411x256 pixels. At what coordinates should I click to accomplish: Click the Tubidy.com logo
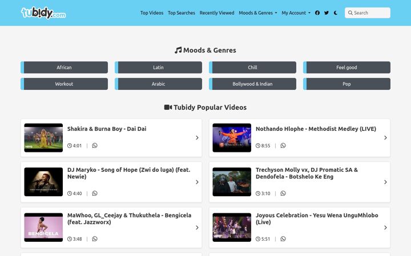[43, 13]
